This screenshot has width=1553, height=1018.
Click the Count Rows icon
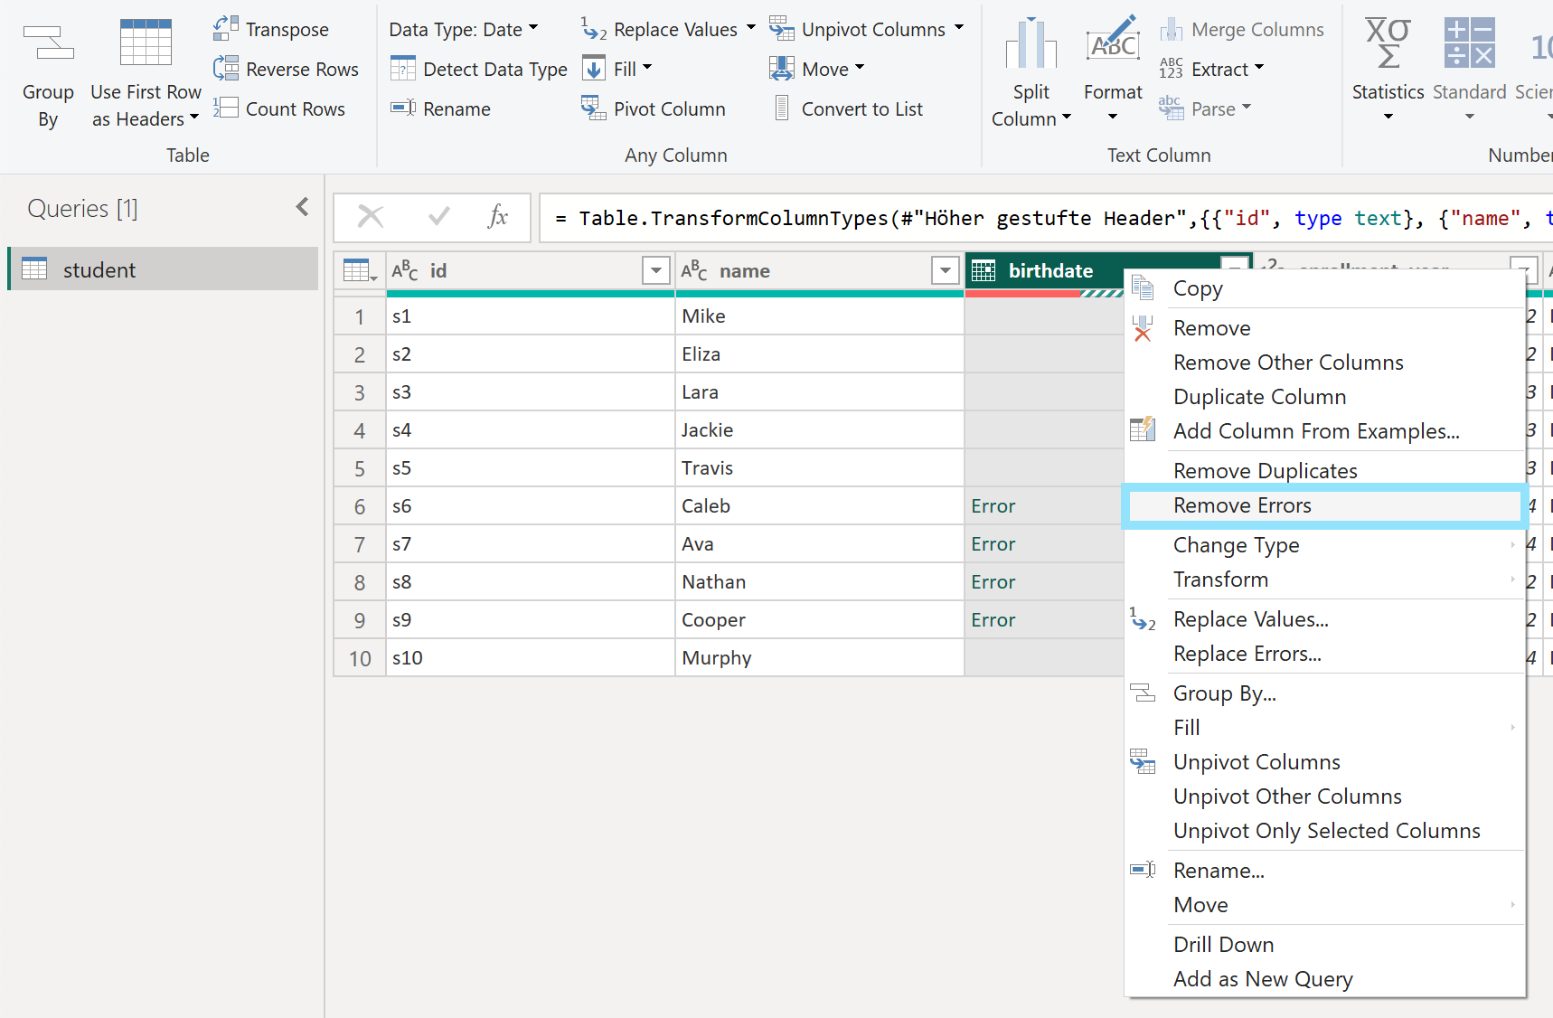[x=226, y=108]
